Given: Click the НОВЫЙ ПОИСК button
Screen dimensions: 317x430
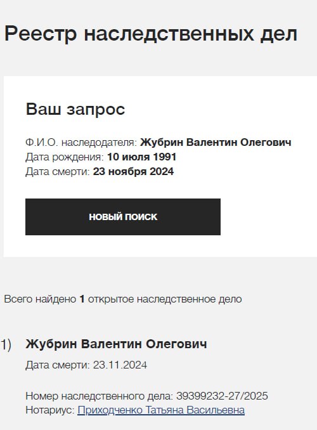Looking at the screenshot, I should point(123,217).
